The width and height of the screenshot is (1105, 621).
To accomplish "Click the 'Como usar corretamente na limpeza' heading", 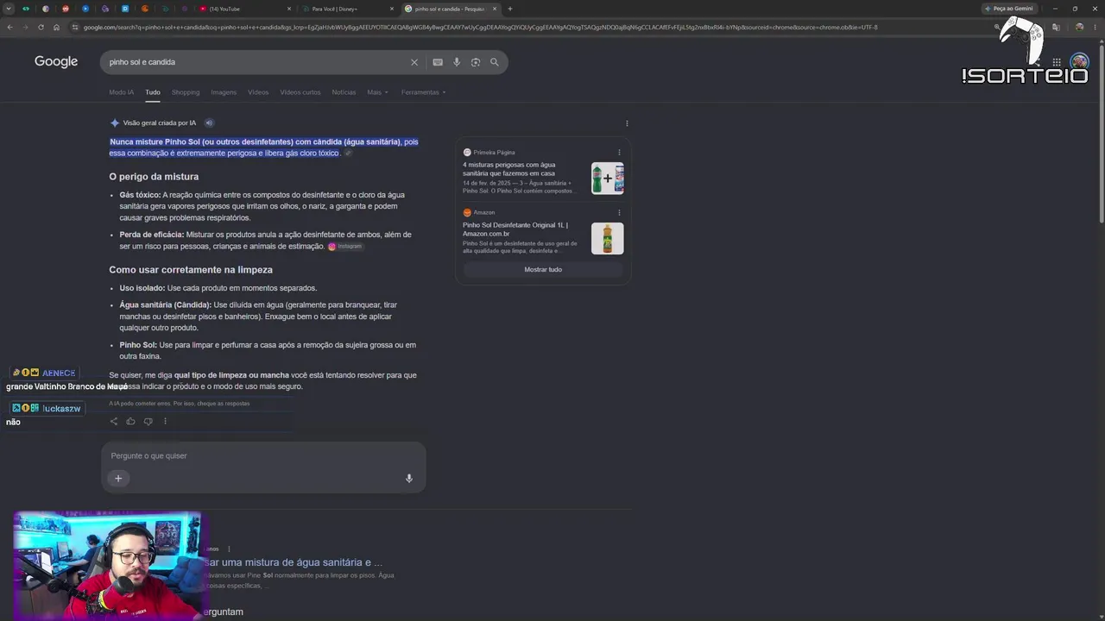I will (191, 270).
